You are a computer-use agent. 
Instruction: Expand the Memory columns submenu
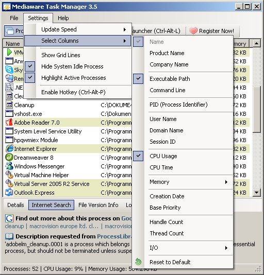(183, 182)
